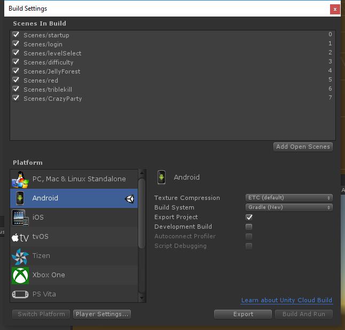Click the Build System label
This screenshot has height=330, width=345.
click(174, 207)
